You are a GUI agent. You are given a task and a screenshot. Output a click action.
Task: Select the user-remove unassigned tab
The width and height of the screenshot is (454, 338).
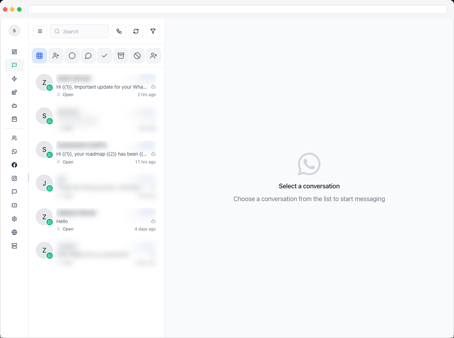pyautogui.click(x=153, y=56)
